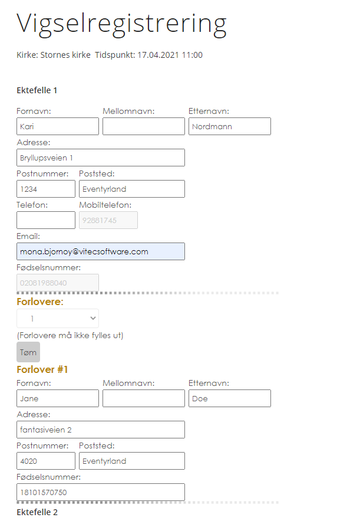Click Forlover Etternavn field containing Doe
This screenshot has width=360, height=524.
[x=230, y=398]
